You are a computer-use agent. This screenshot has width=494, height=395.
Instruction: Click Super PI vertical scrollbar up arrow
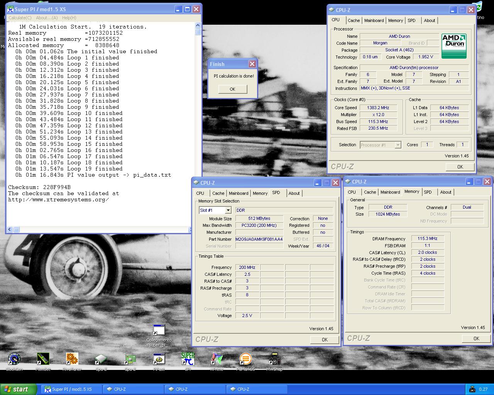point(198,25)
